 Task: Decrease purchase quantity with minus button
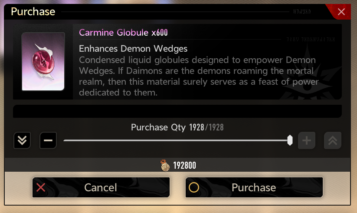(x=48, y=140)
